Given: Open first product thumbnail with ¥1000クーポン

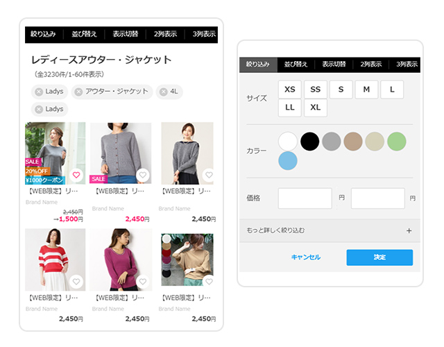Looking at the screenshot, I should pos(55,153).
